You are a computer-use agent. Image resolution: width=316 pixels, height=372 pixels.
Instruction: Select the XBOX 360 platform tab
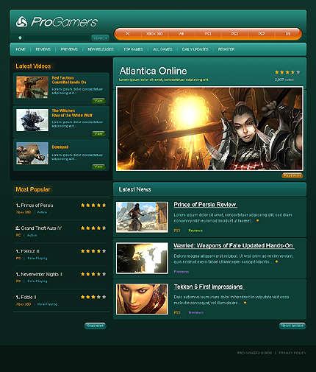[x=154, y=34]
